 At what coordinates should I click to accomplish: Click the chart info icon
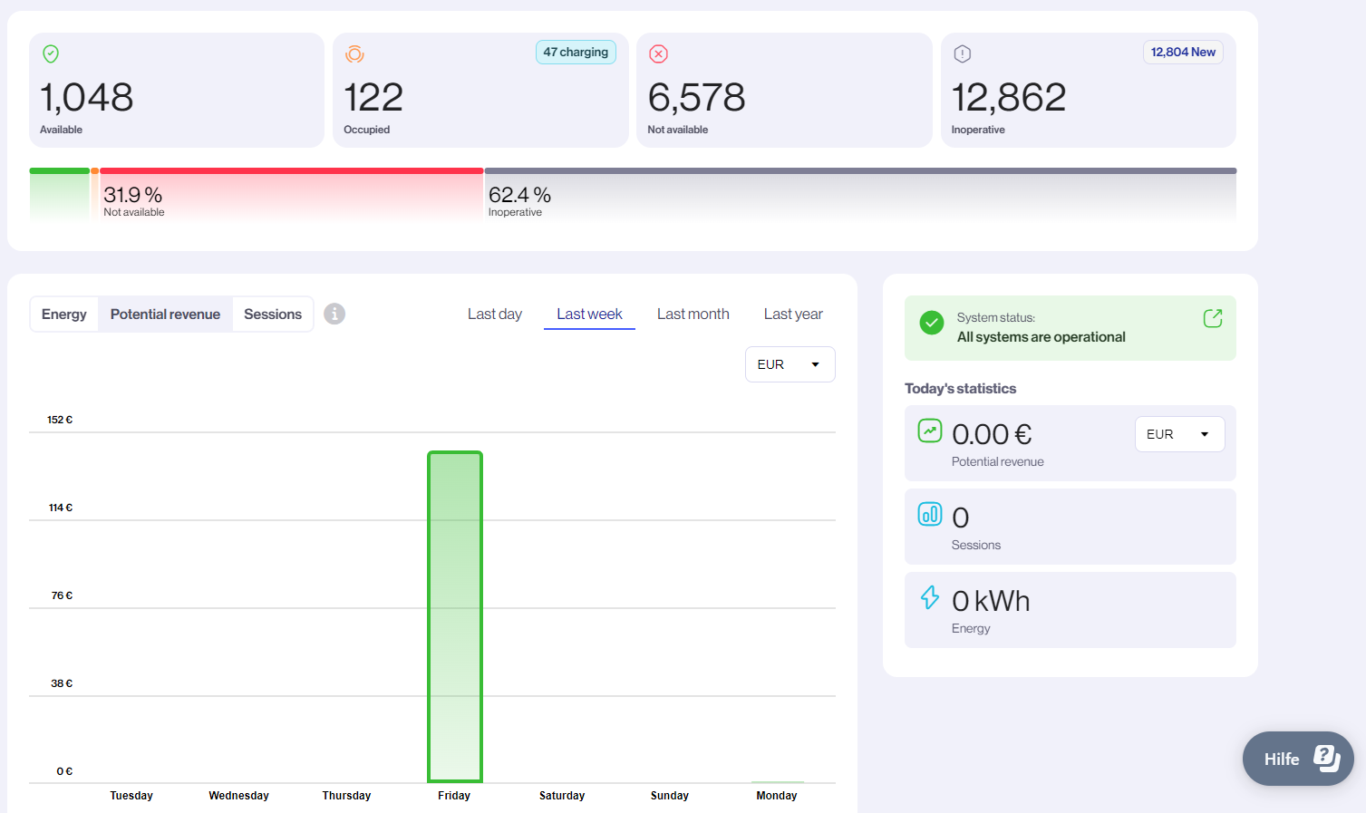(334, 314)
